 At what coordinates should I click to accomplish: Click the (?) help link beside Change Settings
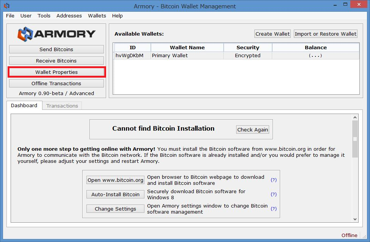point(274,209)
